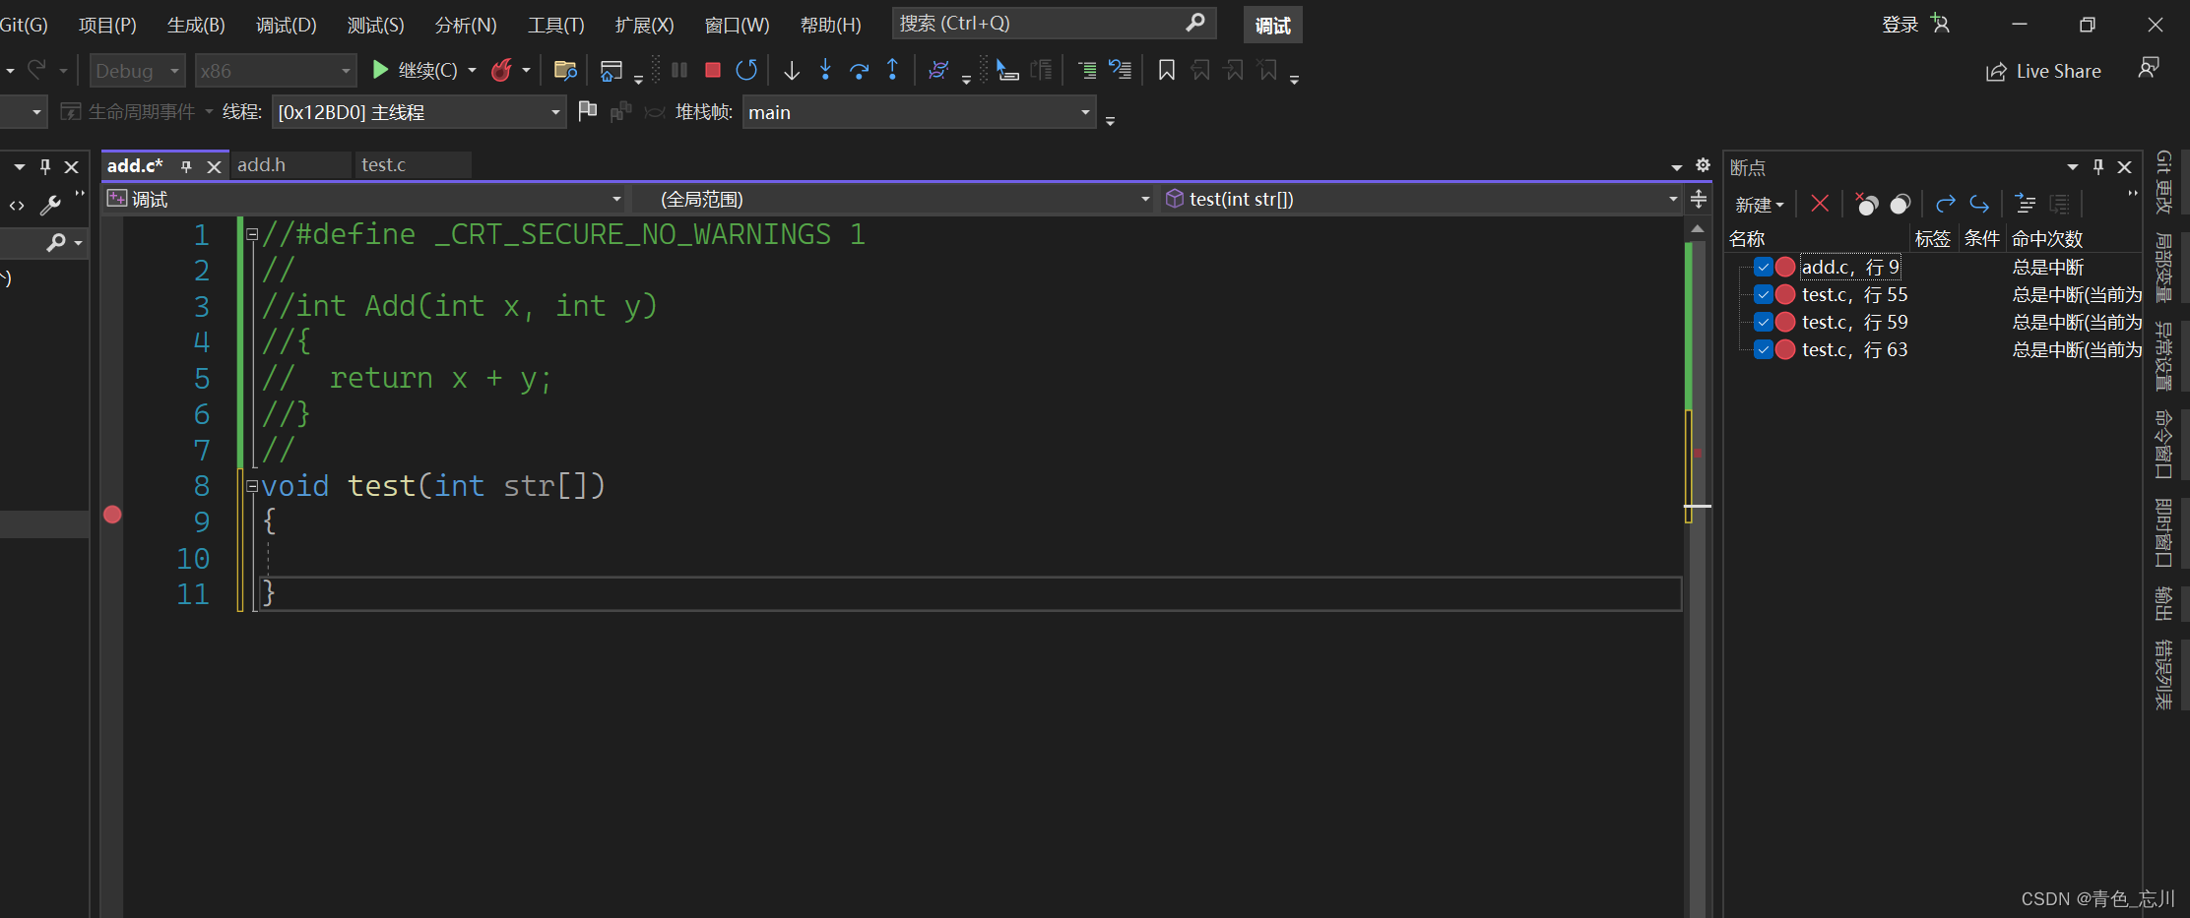2190x918 pixels.
Task: Click the editor vertical scrollbar track
Action: tap(1697, 689)
